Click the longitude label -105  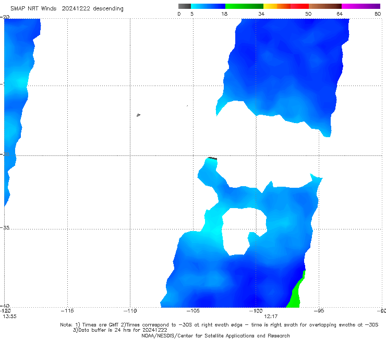click(193, 311)
